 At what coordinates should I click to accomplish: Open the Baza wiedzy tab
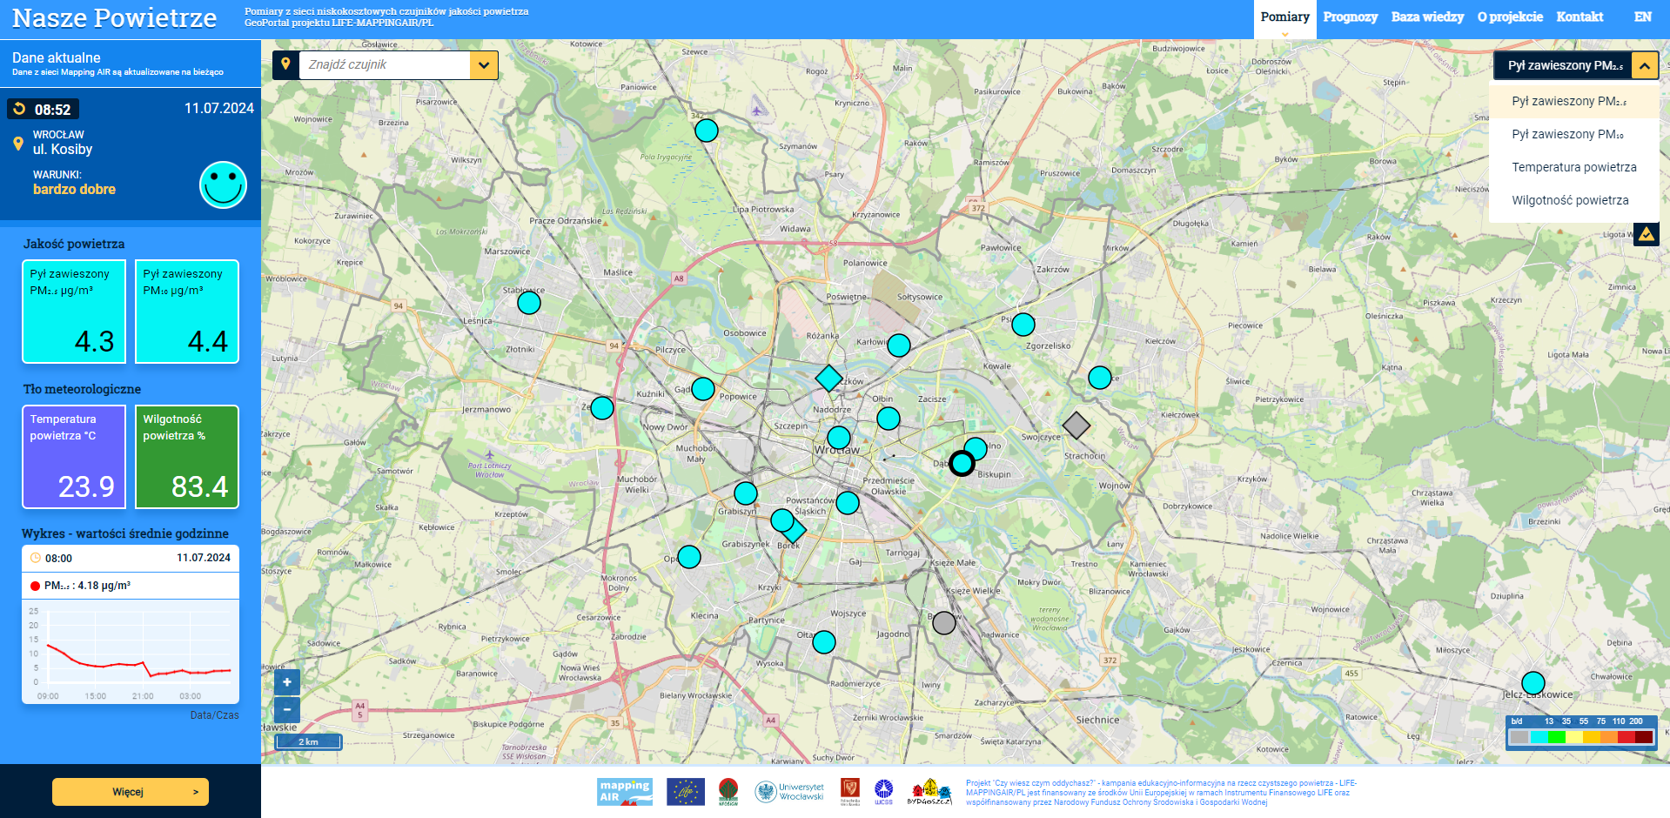pyautogui.click(x=1427, y=17)
